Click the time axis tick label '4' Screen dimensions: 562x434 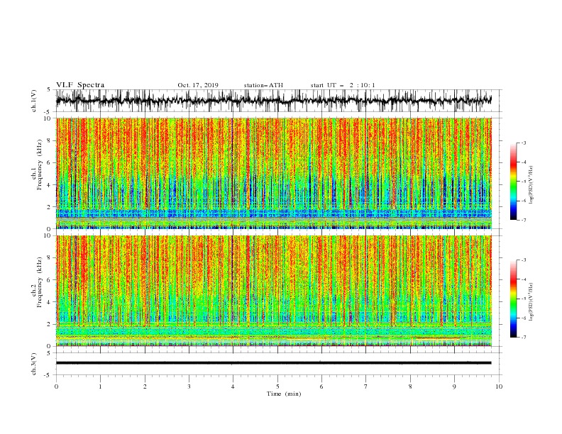coord(233,386)
